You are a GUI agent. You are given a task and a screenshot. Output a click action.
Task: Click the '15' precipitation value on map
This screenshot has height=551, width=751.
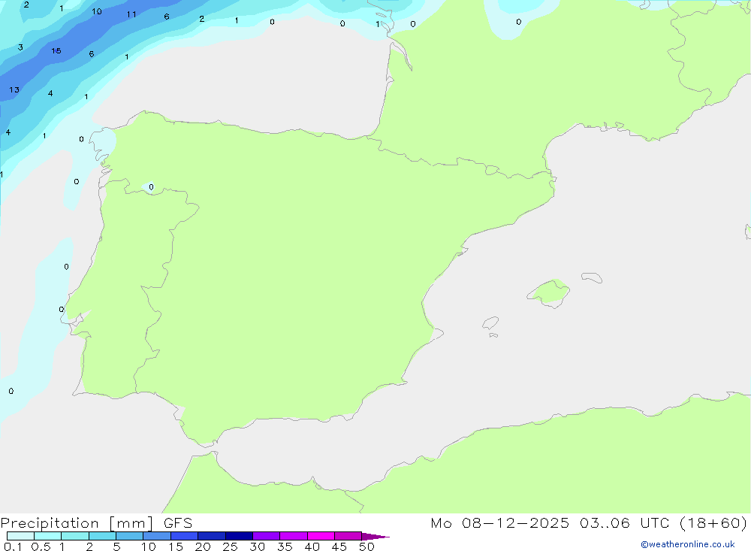56,51
